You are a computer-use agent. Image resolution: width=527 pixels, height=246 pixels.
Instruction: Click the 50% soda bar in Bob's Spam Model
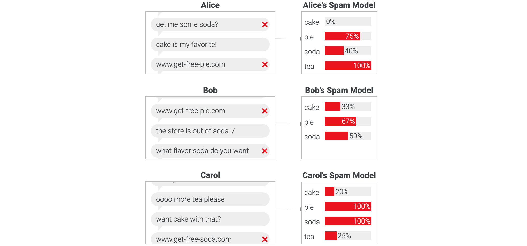click(337, 136)
